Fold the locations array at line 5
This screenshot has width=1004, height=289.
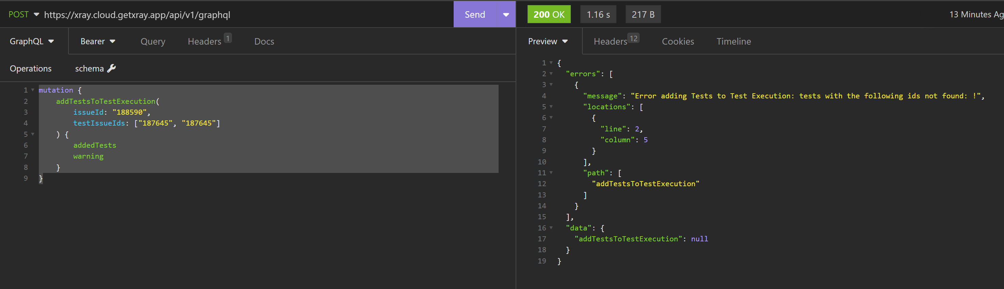click(551, 106)
